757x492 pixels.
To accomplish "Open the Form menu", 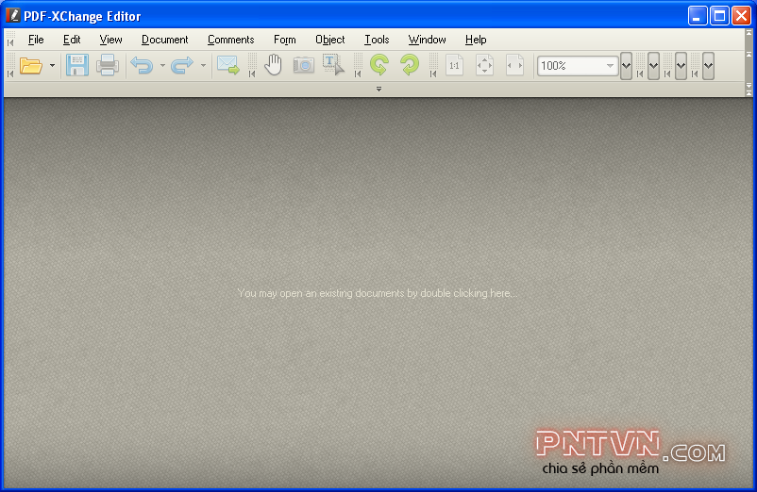I will [x=285, y=40].
